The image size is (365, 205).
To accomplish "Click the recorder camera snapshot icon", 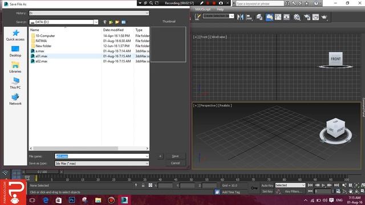I will coord(221,3).
